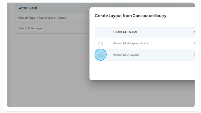Image resolution: width=201 pixels, height=113 pixels.
Task: Click the Default MSA Layout template name in dialog
Action: click(x=126, y=55)
